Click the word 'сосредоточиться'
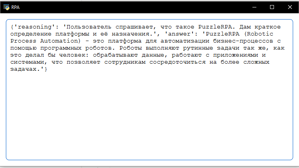Screen dimensions: 299x168 tap(177, 62)
